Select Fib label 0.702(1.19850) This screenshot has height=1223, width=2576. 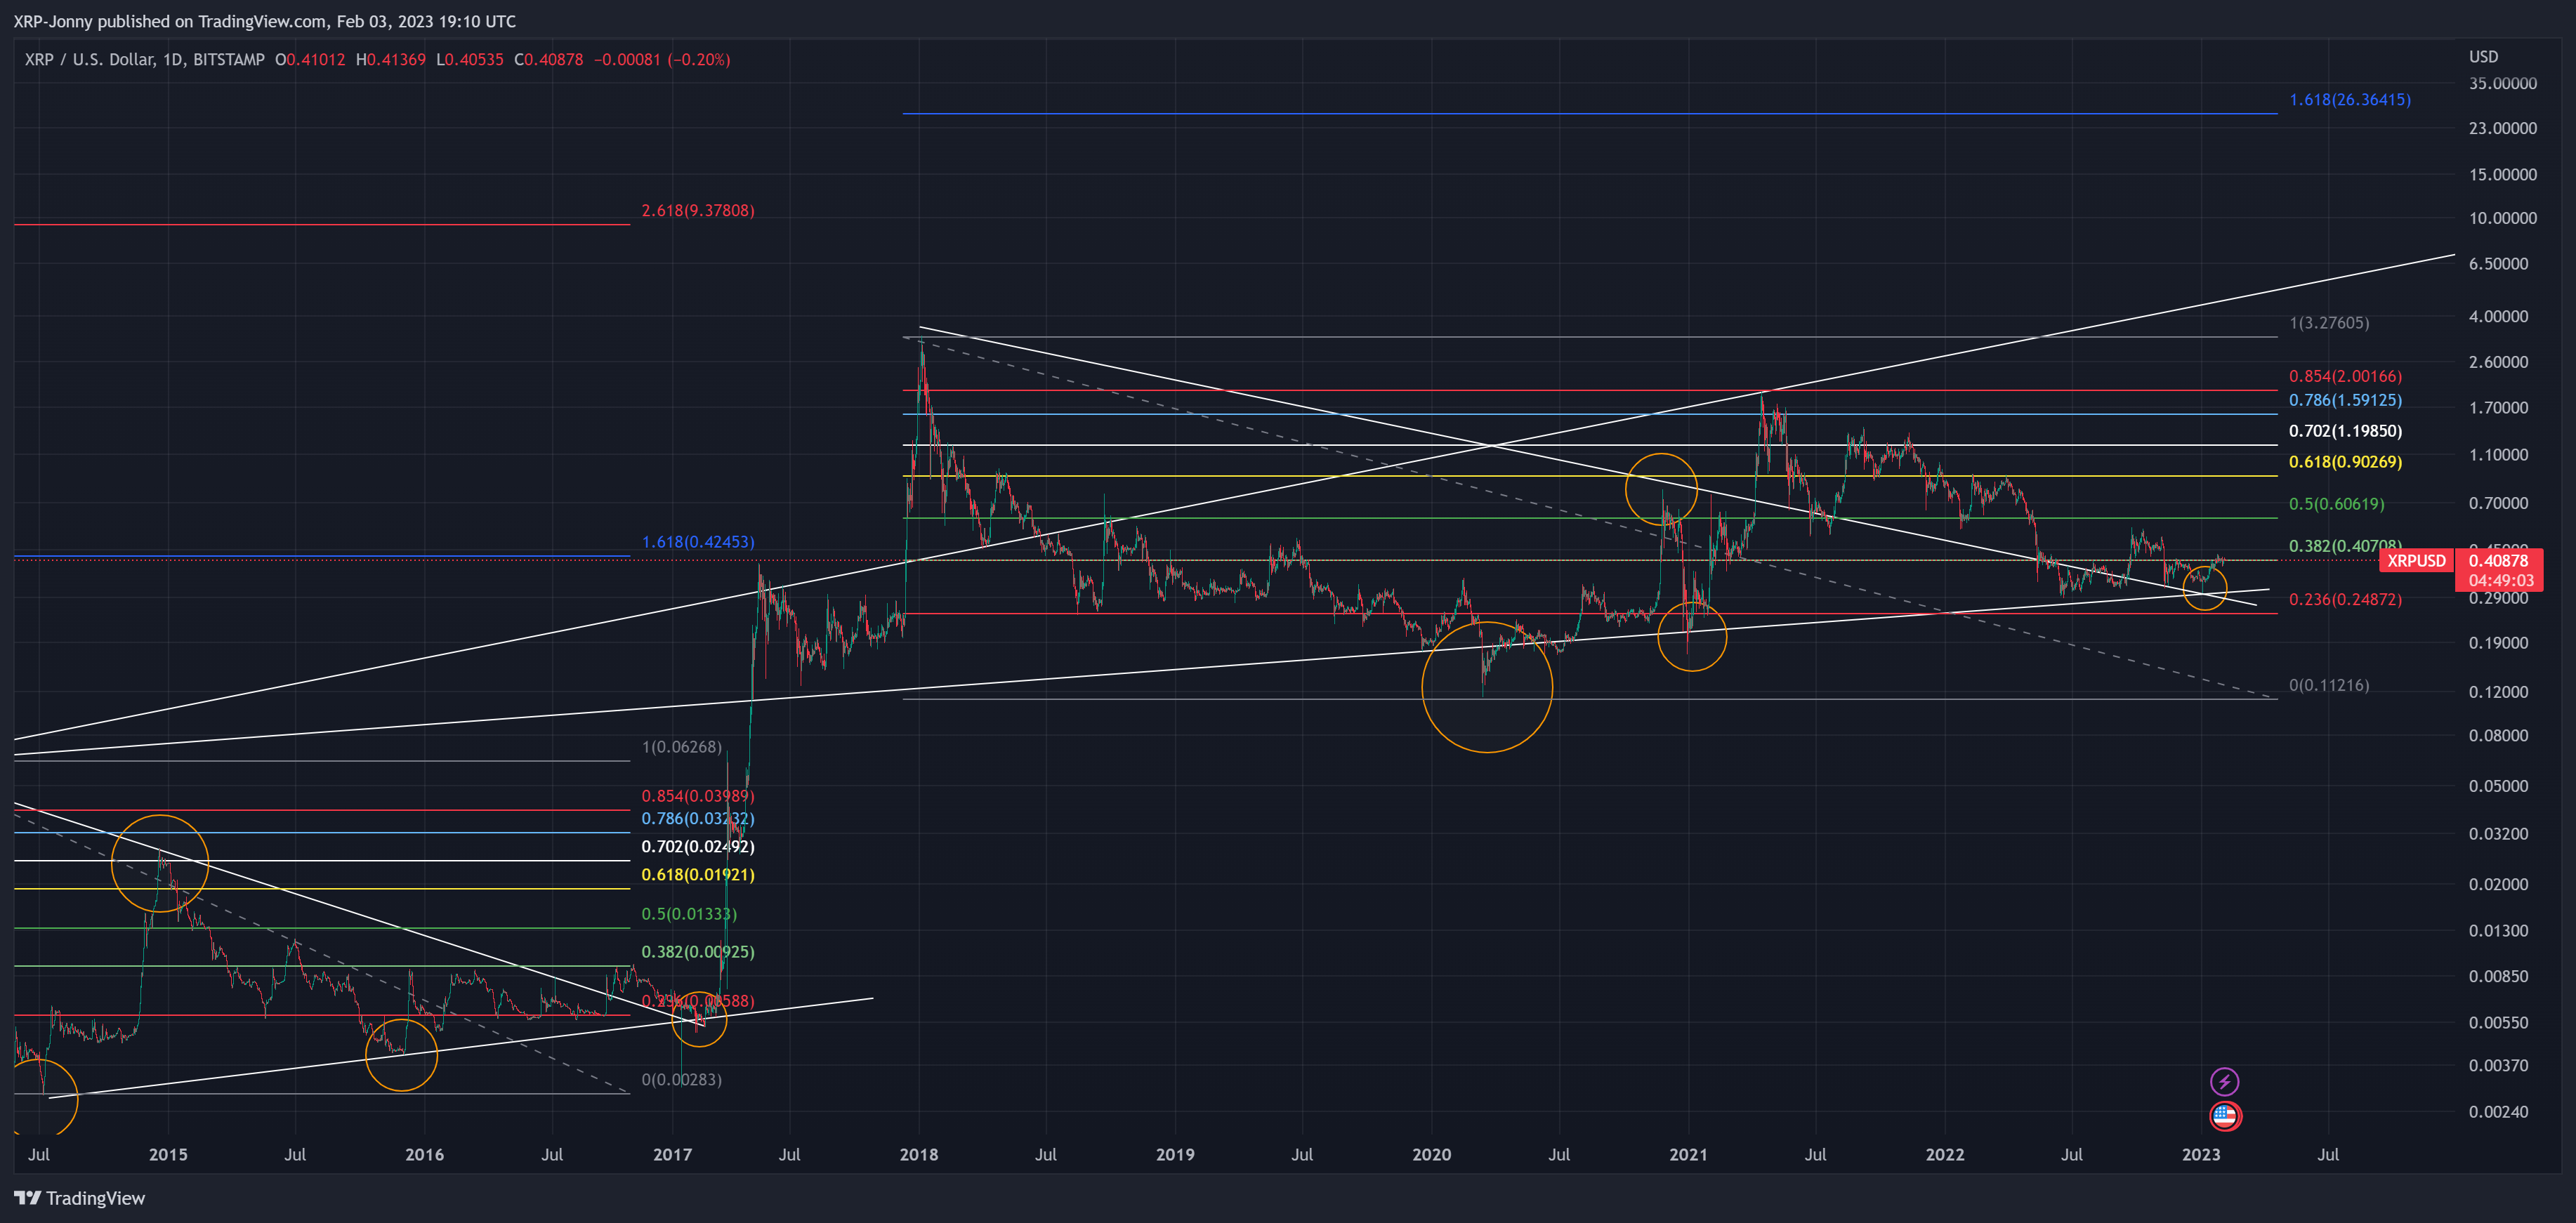(2345, 431)
